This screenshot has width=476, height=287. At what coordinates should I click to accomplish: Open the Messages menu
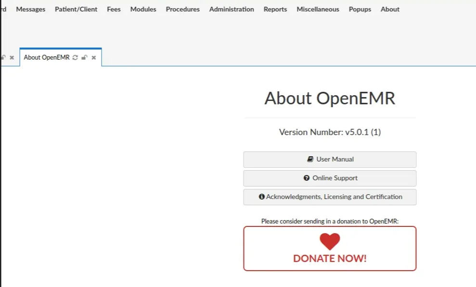(31, 10)
